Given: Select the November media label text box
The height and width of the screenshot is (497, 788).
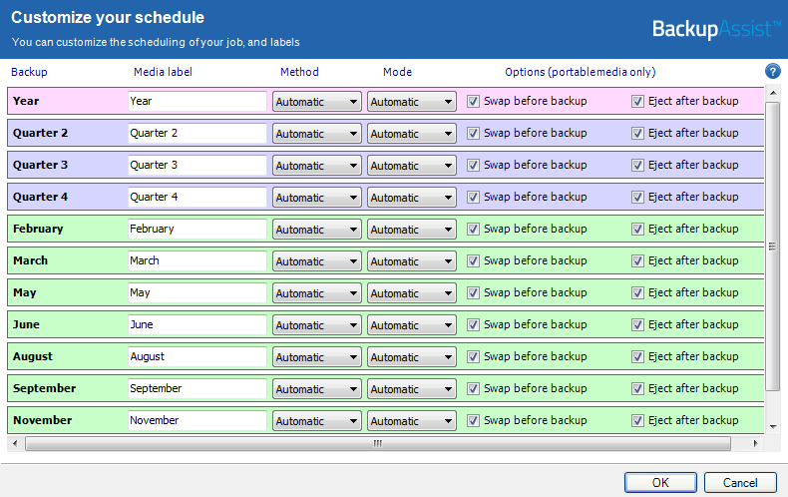Looking at the screenshot, I should click(x=197, y=421).
